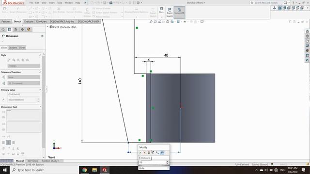Viewport: 310px width, 174px height.
Task: Collapse the Dimension Text section
Action: coord(40,107)
